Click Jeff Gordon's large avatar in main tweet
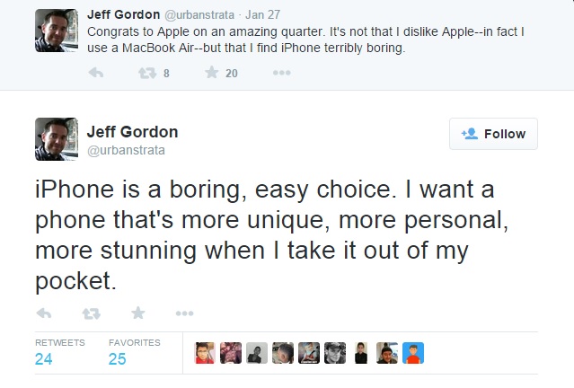Screen dimensions: 574x388 (x=56, y=138)
